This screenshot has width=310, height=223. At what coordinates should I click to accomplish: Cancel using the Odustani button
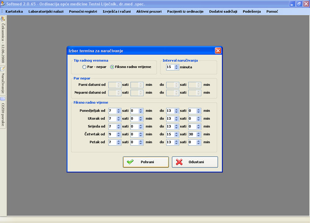pos(195,162)
